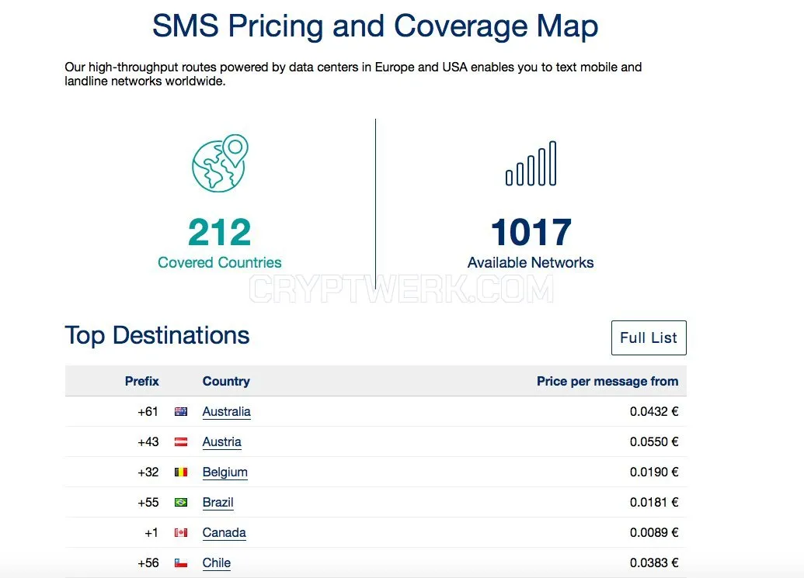
Task: Click the Country column header
Action: click(x=226, y=382)
